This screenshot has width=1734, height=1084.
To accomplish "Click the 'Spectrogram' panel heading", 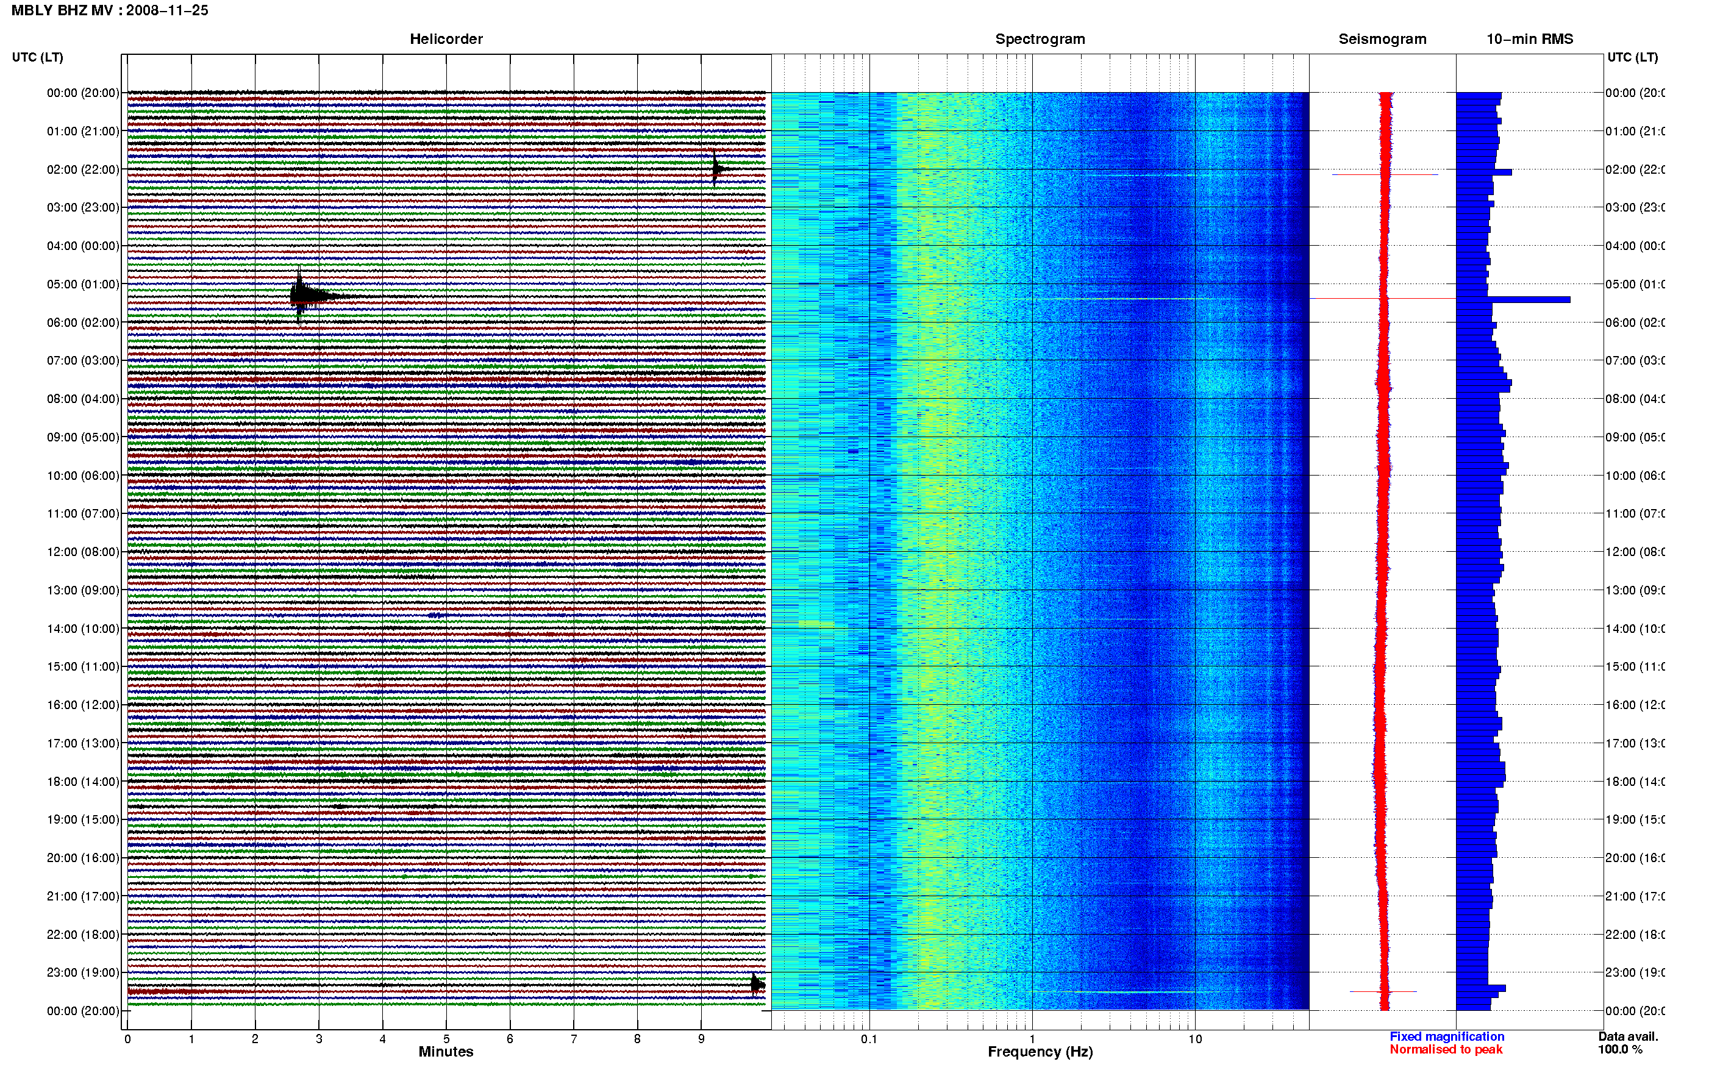I will [1040, 40].
